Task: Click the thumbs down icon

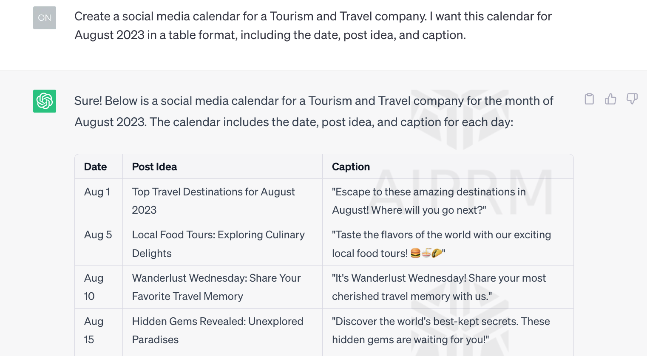Action: click(x=632, y=99)
